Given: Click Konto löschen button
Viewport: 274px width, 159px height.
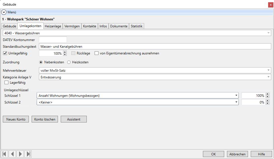Looking at the screenshot, I should pyautogui.click(x=45, y=119).
